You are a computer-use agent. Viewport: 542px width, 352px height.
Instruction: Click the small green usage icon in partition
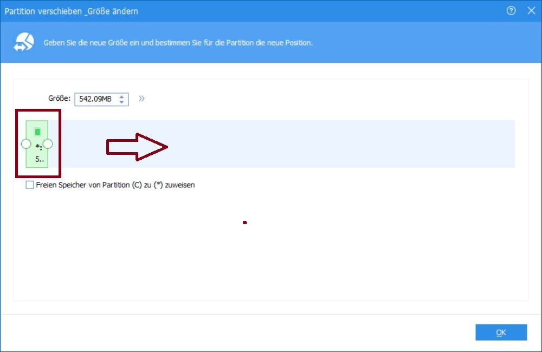pyautogui.click(x=37, y=132)
